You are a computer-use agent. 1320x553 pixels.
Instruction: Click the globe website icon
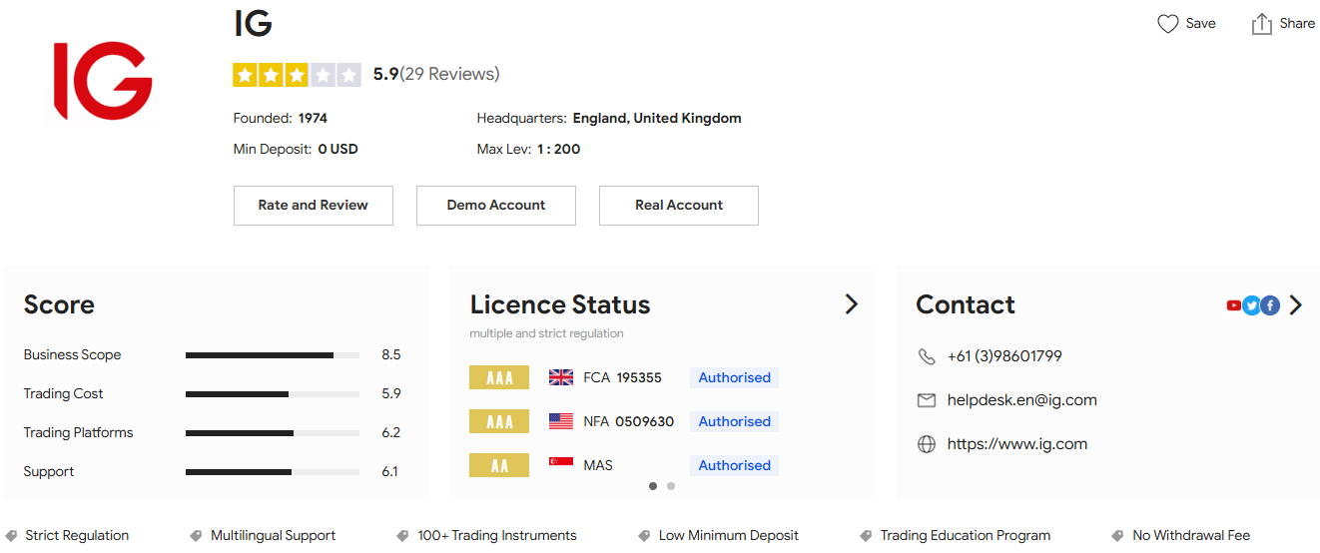927,444
